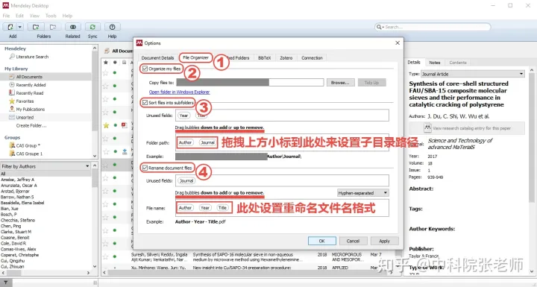The height and width of the screenshot is (287, 537).
Task: Open the File menu
Action: point(6,16)
